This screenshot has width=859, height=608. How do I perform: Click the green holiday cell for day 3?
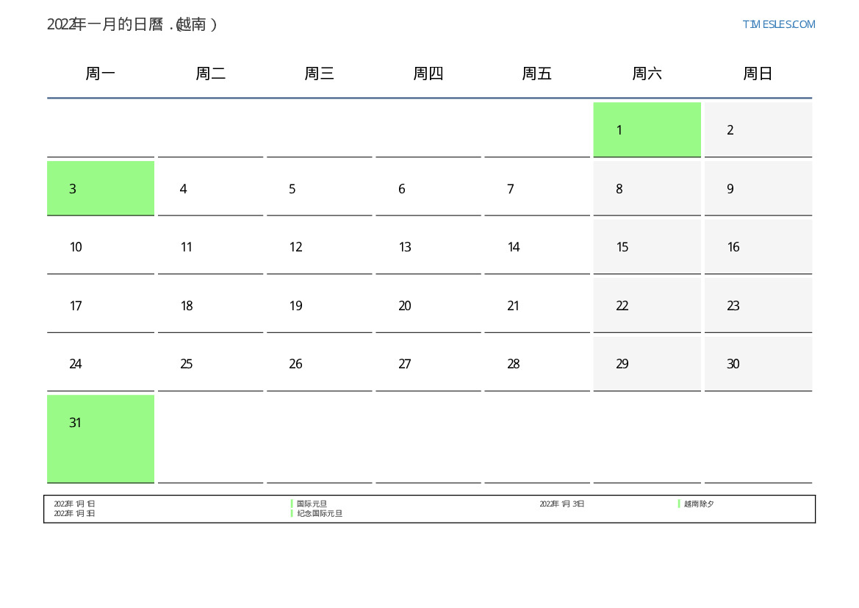pos(100,188)
